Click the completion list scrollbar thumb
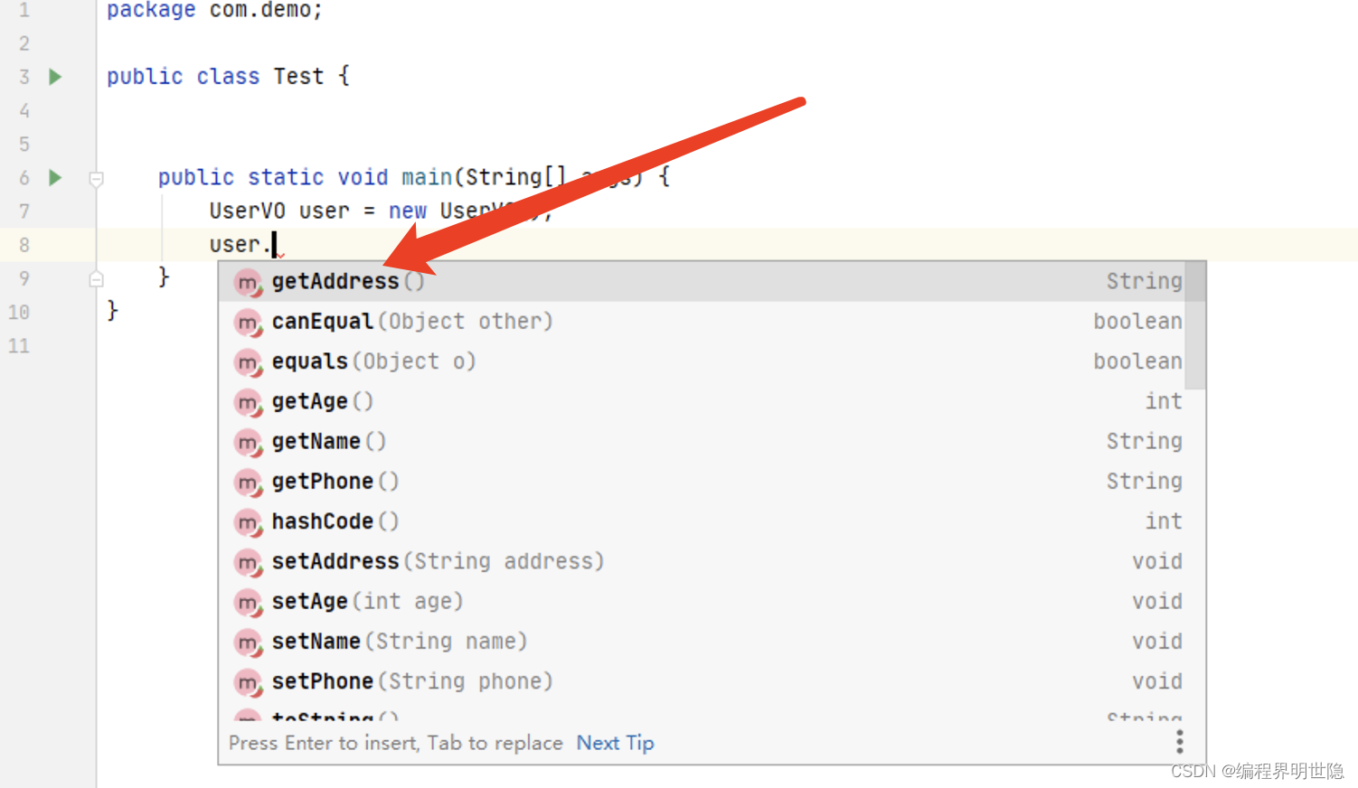Viewport: 1358px width, 788px height. [1195, 325]
